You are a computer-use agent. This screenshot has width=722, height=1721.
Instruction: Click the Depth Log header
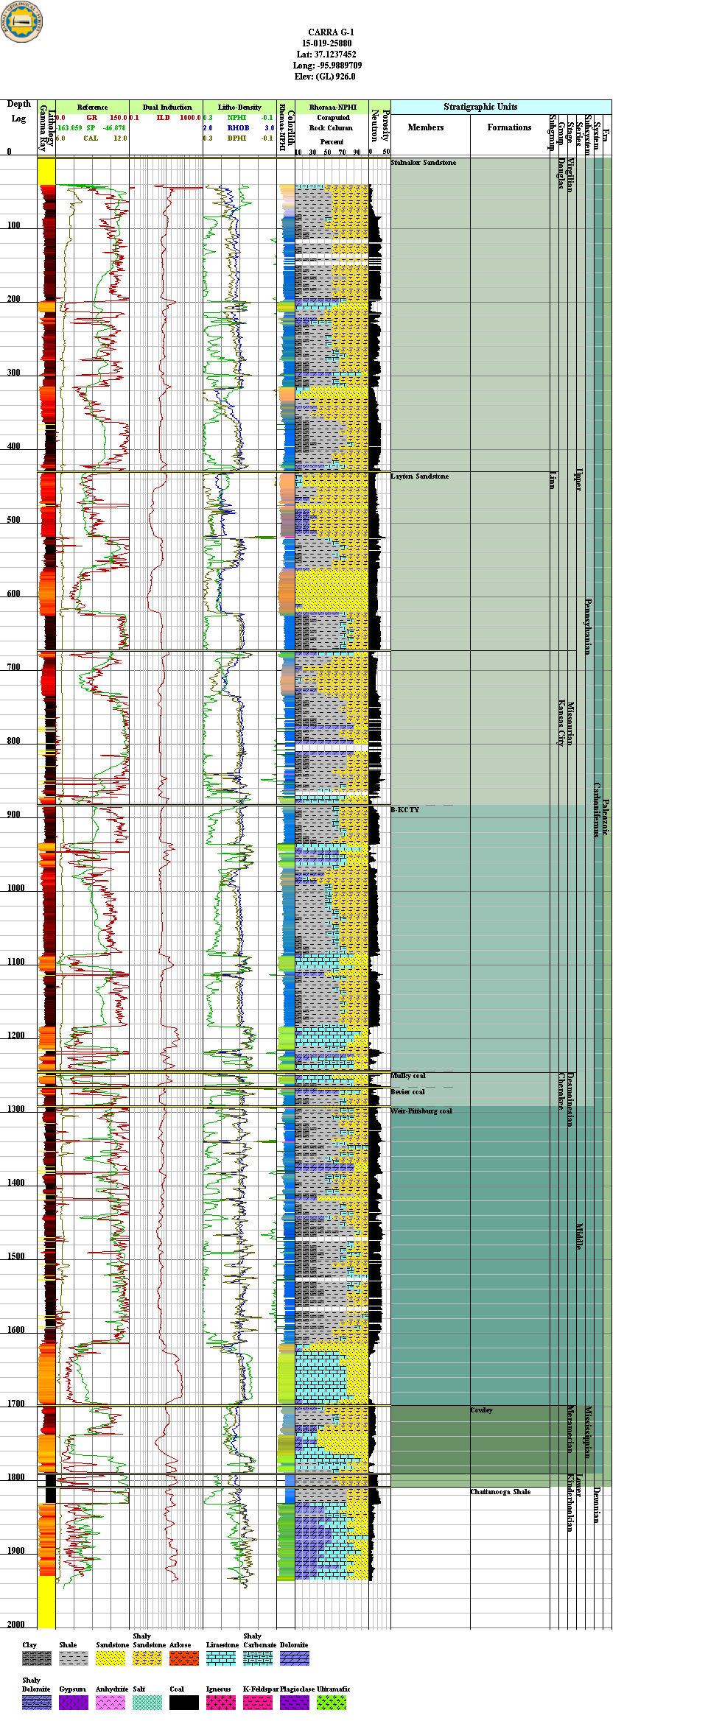pyautogui.click(x=18, y=111)
